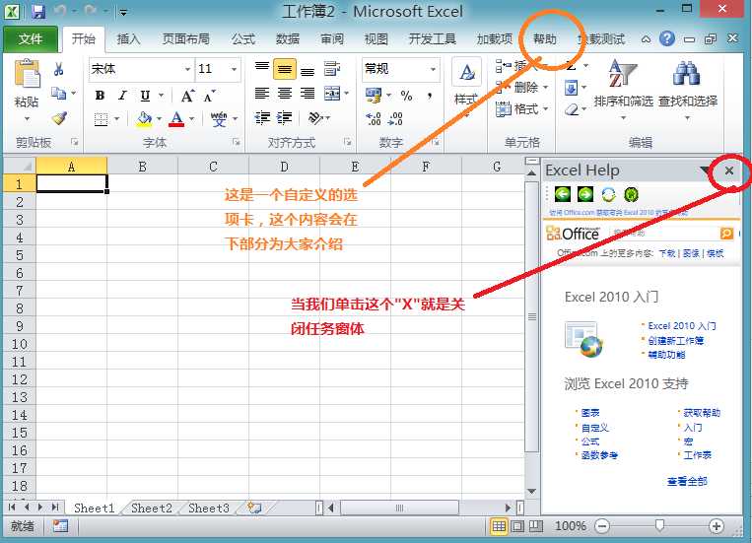Increase font size with larger A
Viewport: 752px width, 543px height.
(x=187, y=96)
